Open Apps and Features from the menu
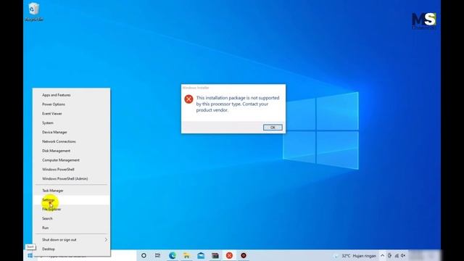 click(x=71, y=95)
